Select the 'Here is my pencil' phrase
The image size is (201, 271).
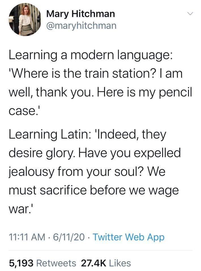tap(144, 93)
